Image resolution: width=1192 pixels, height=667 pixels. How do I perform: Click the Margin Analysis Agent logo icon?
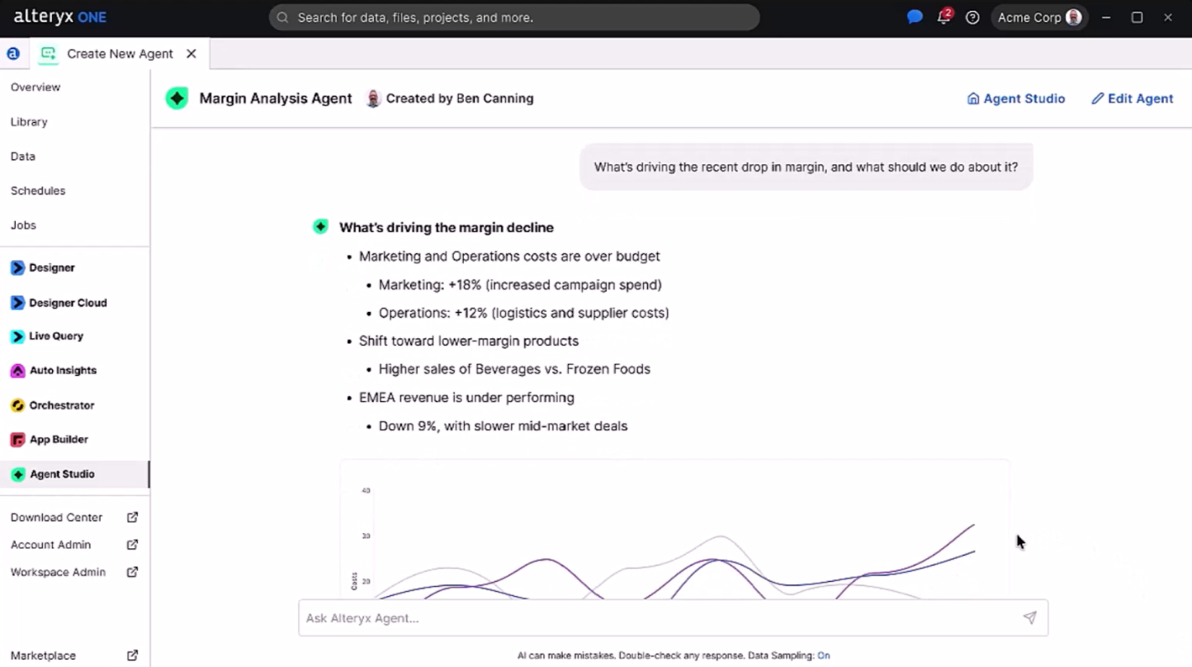[x=177, y=98]
